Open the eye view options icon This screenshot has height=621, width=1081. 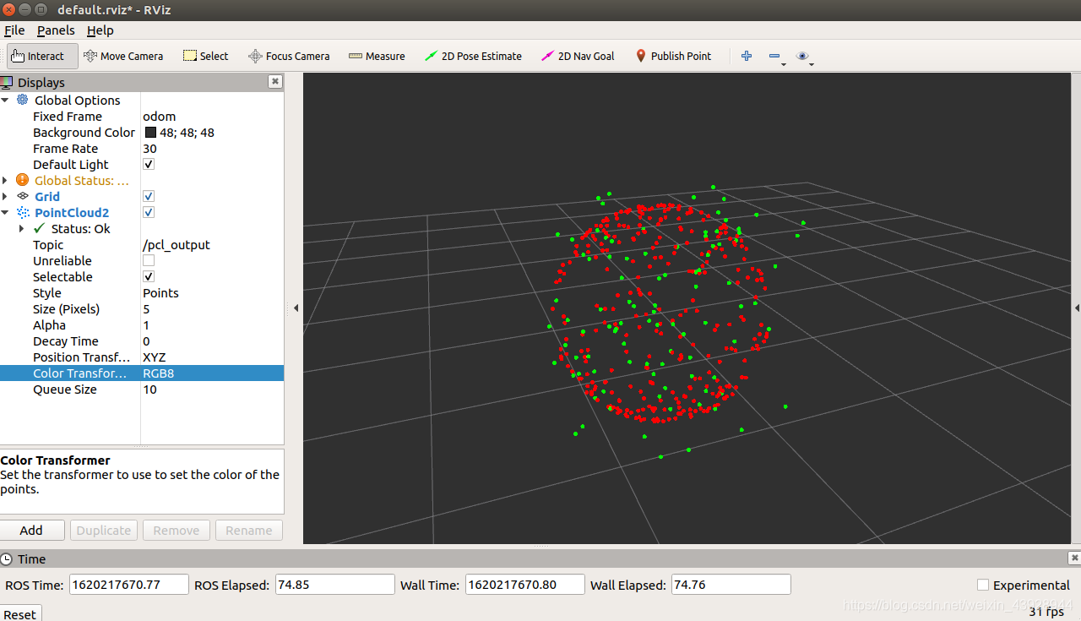pyautogui.click(x=802, y=56)
